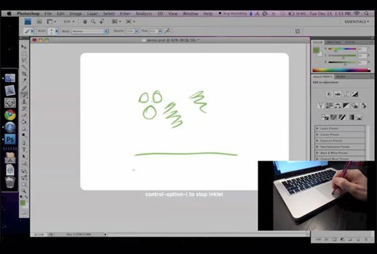Toggle airbrush mode in options bar

click(167, 31)
